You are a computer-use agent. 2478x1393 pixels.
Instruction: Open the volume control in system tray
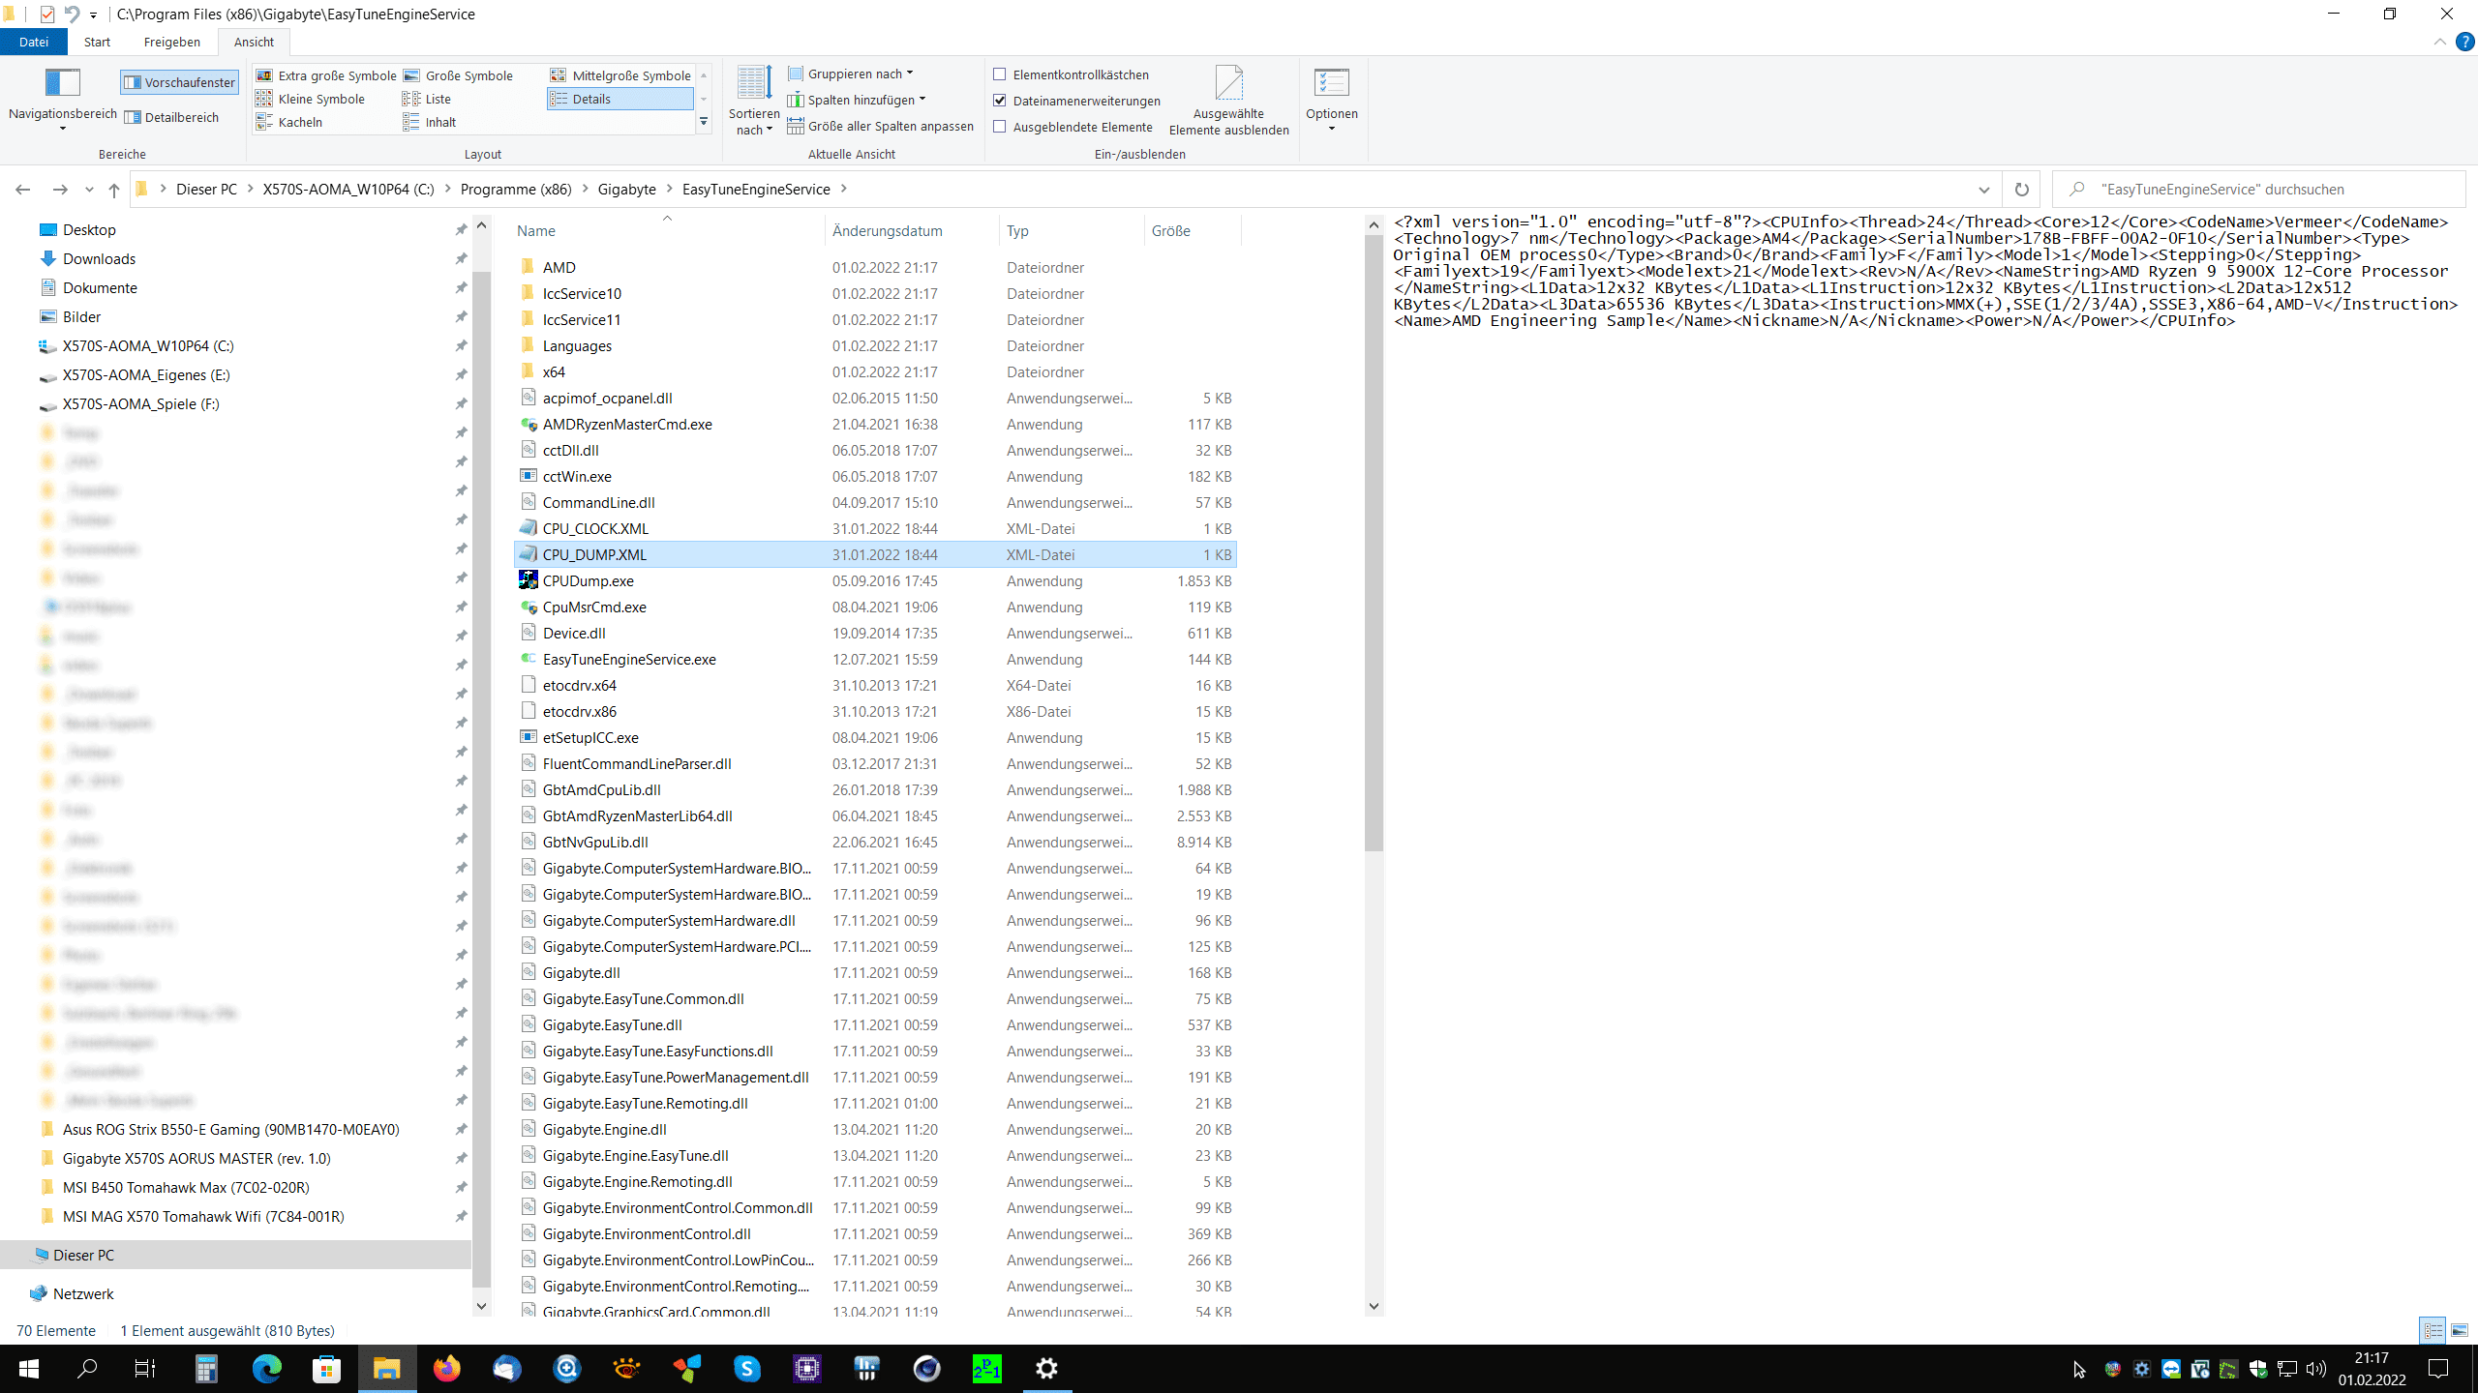click(x=2315, y=1368)
